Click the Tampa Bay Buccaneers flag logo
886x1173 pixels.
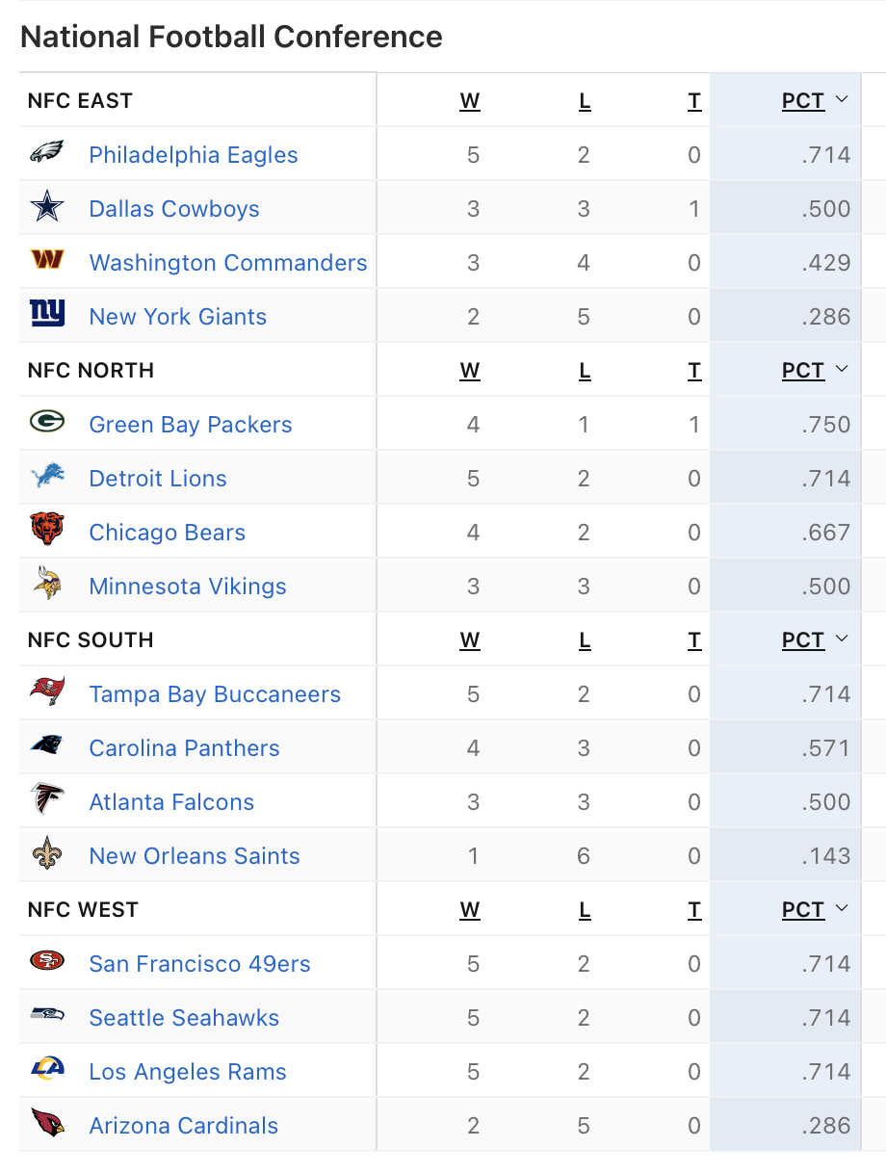(x=46, y=693)
